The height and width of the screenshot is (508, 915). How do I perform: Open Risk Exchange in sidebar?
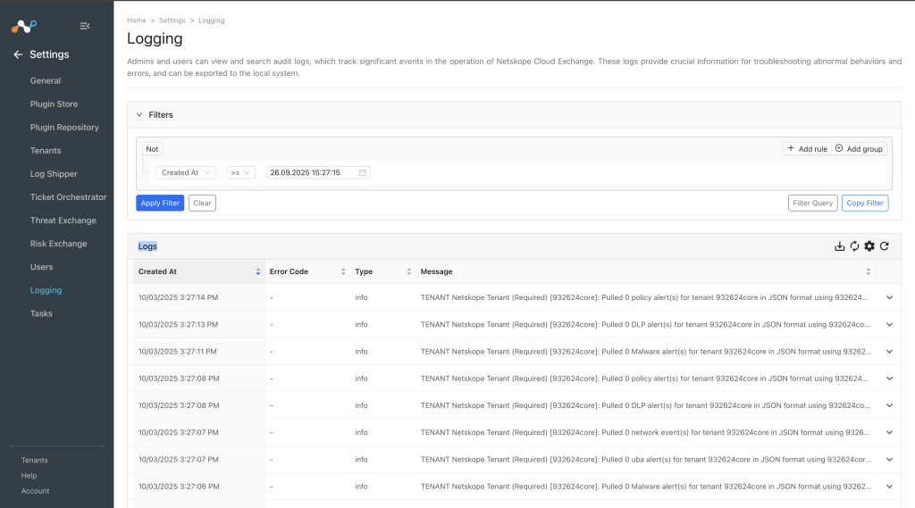[x=58, y=244]
